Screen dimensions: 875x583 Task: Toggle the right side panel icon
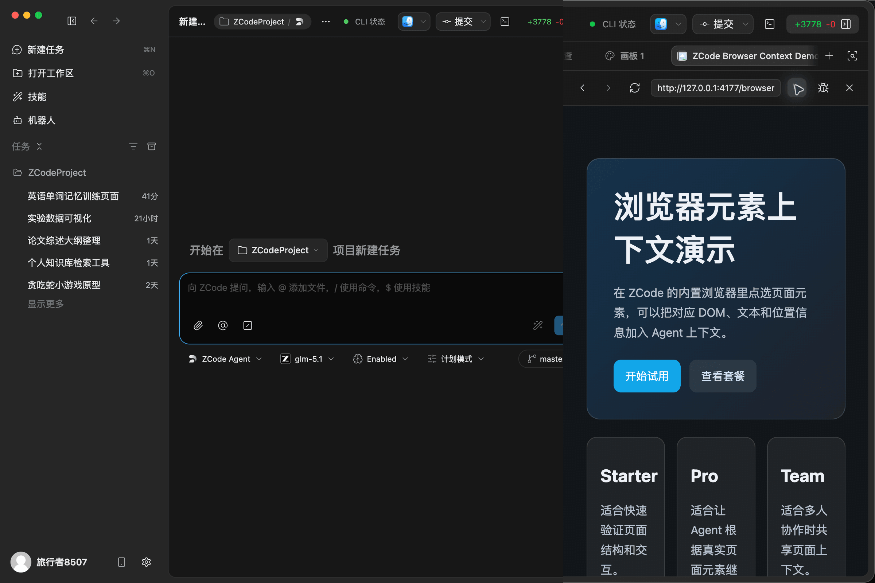pyautogui.click(x=846, y=24)
